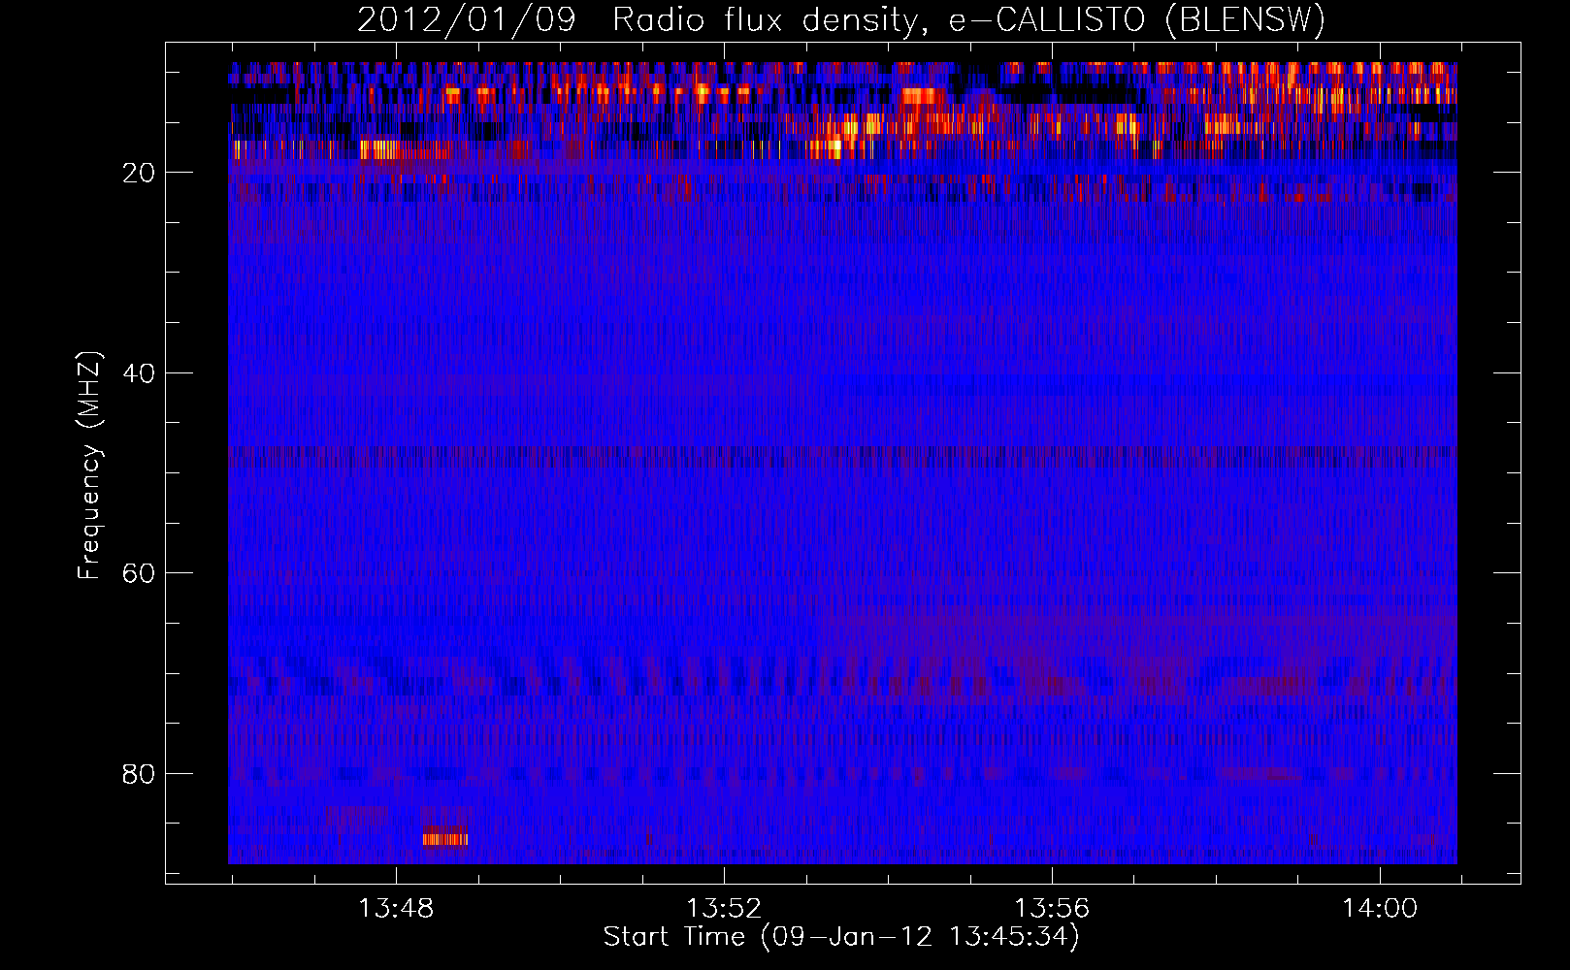The width and height of the screenshot is (1570, 970).
Task: Click the 13:52 time tick label
Action: tap(724, 909)
